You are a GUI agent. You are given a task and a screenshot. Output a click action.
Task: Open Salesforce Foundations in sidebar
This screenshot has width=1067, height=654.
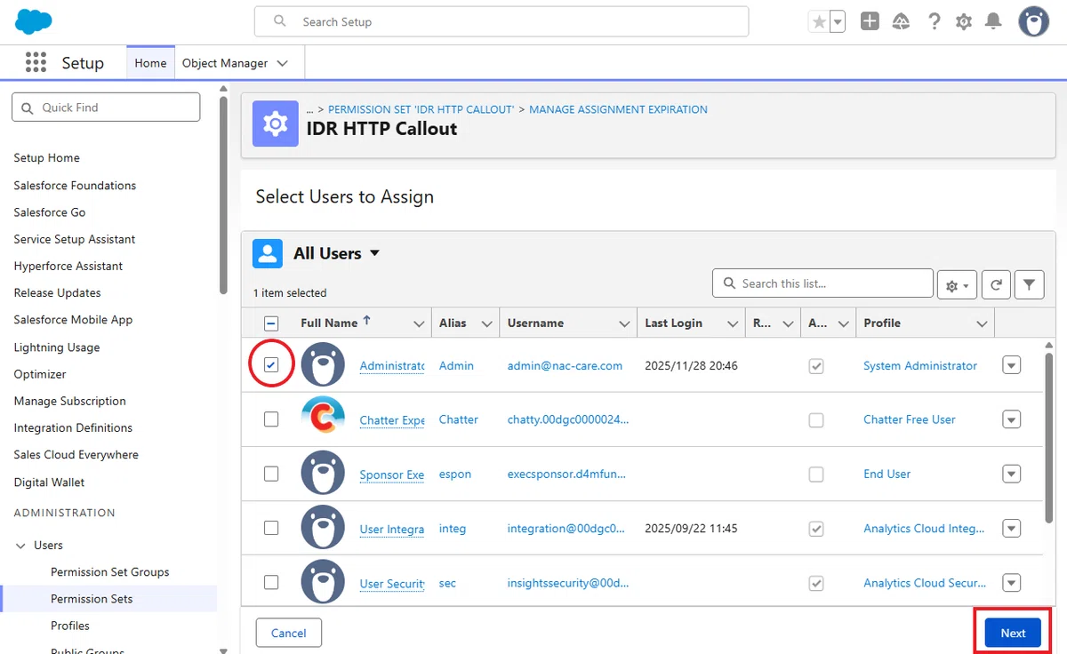[75, 186]
